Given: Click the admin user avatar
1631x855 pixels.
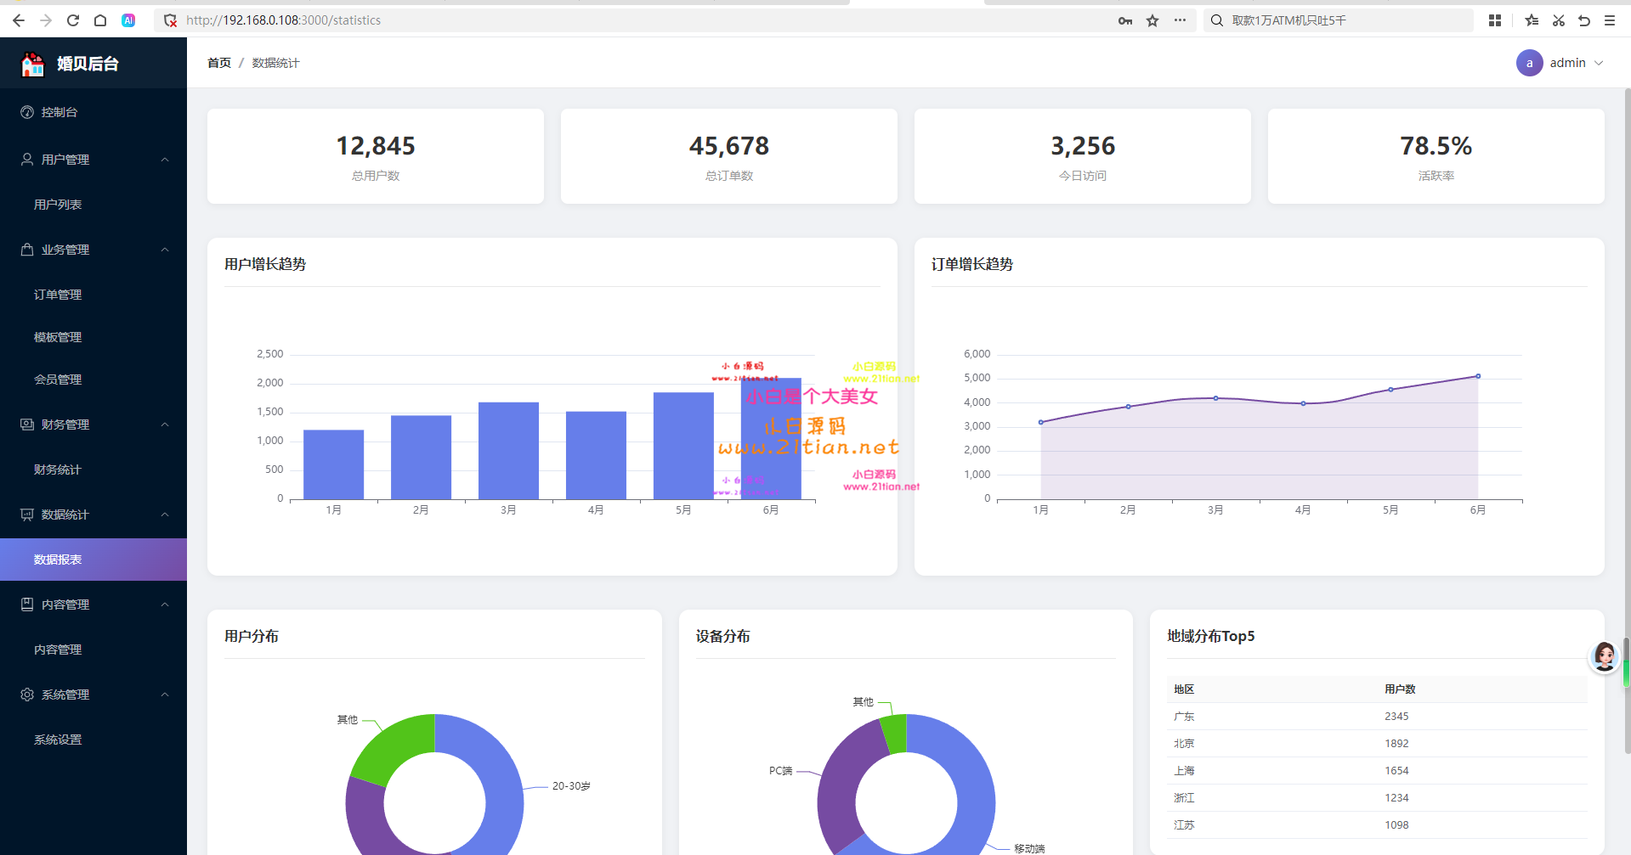Looking at the screenshot, I should (1530, 63).
